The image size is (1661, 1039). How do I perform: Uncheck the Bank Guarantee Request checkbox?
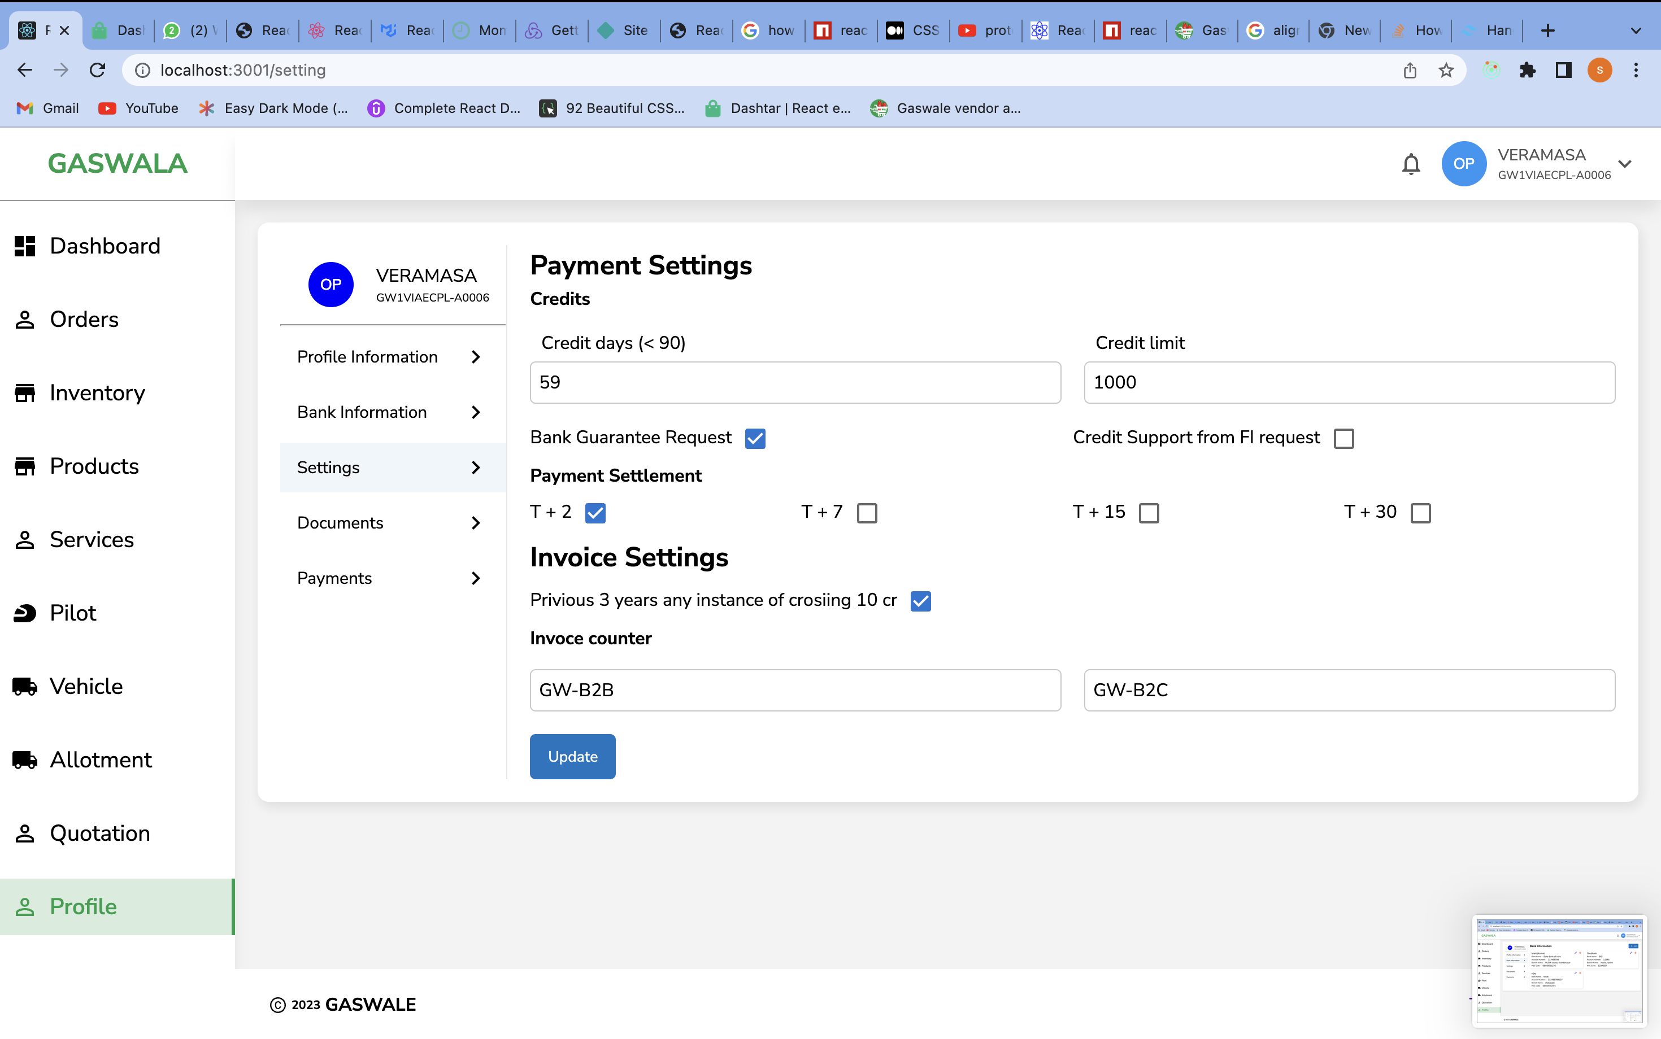[x=755, y=438]
